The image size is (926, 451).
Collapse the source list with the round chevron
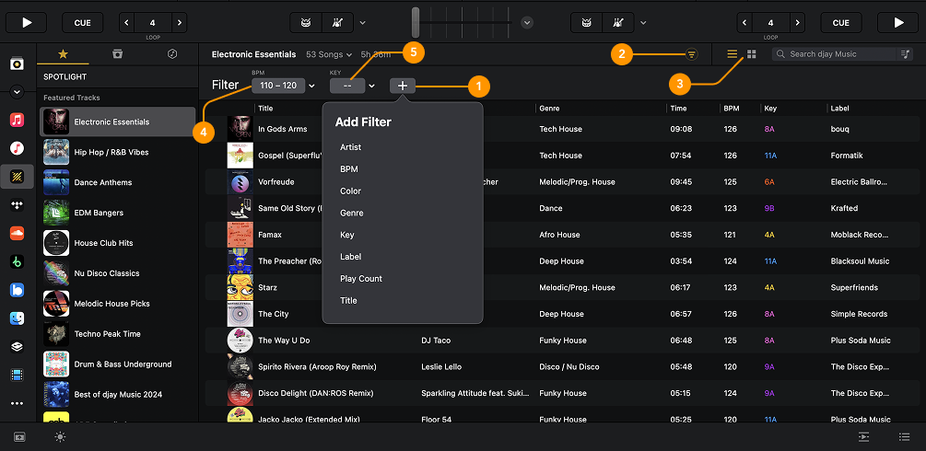point(17,91)
